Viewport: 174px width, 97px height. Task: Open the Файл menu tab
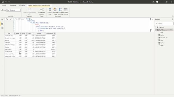pos(4,5)
